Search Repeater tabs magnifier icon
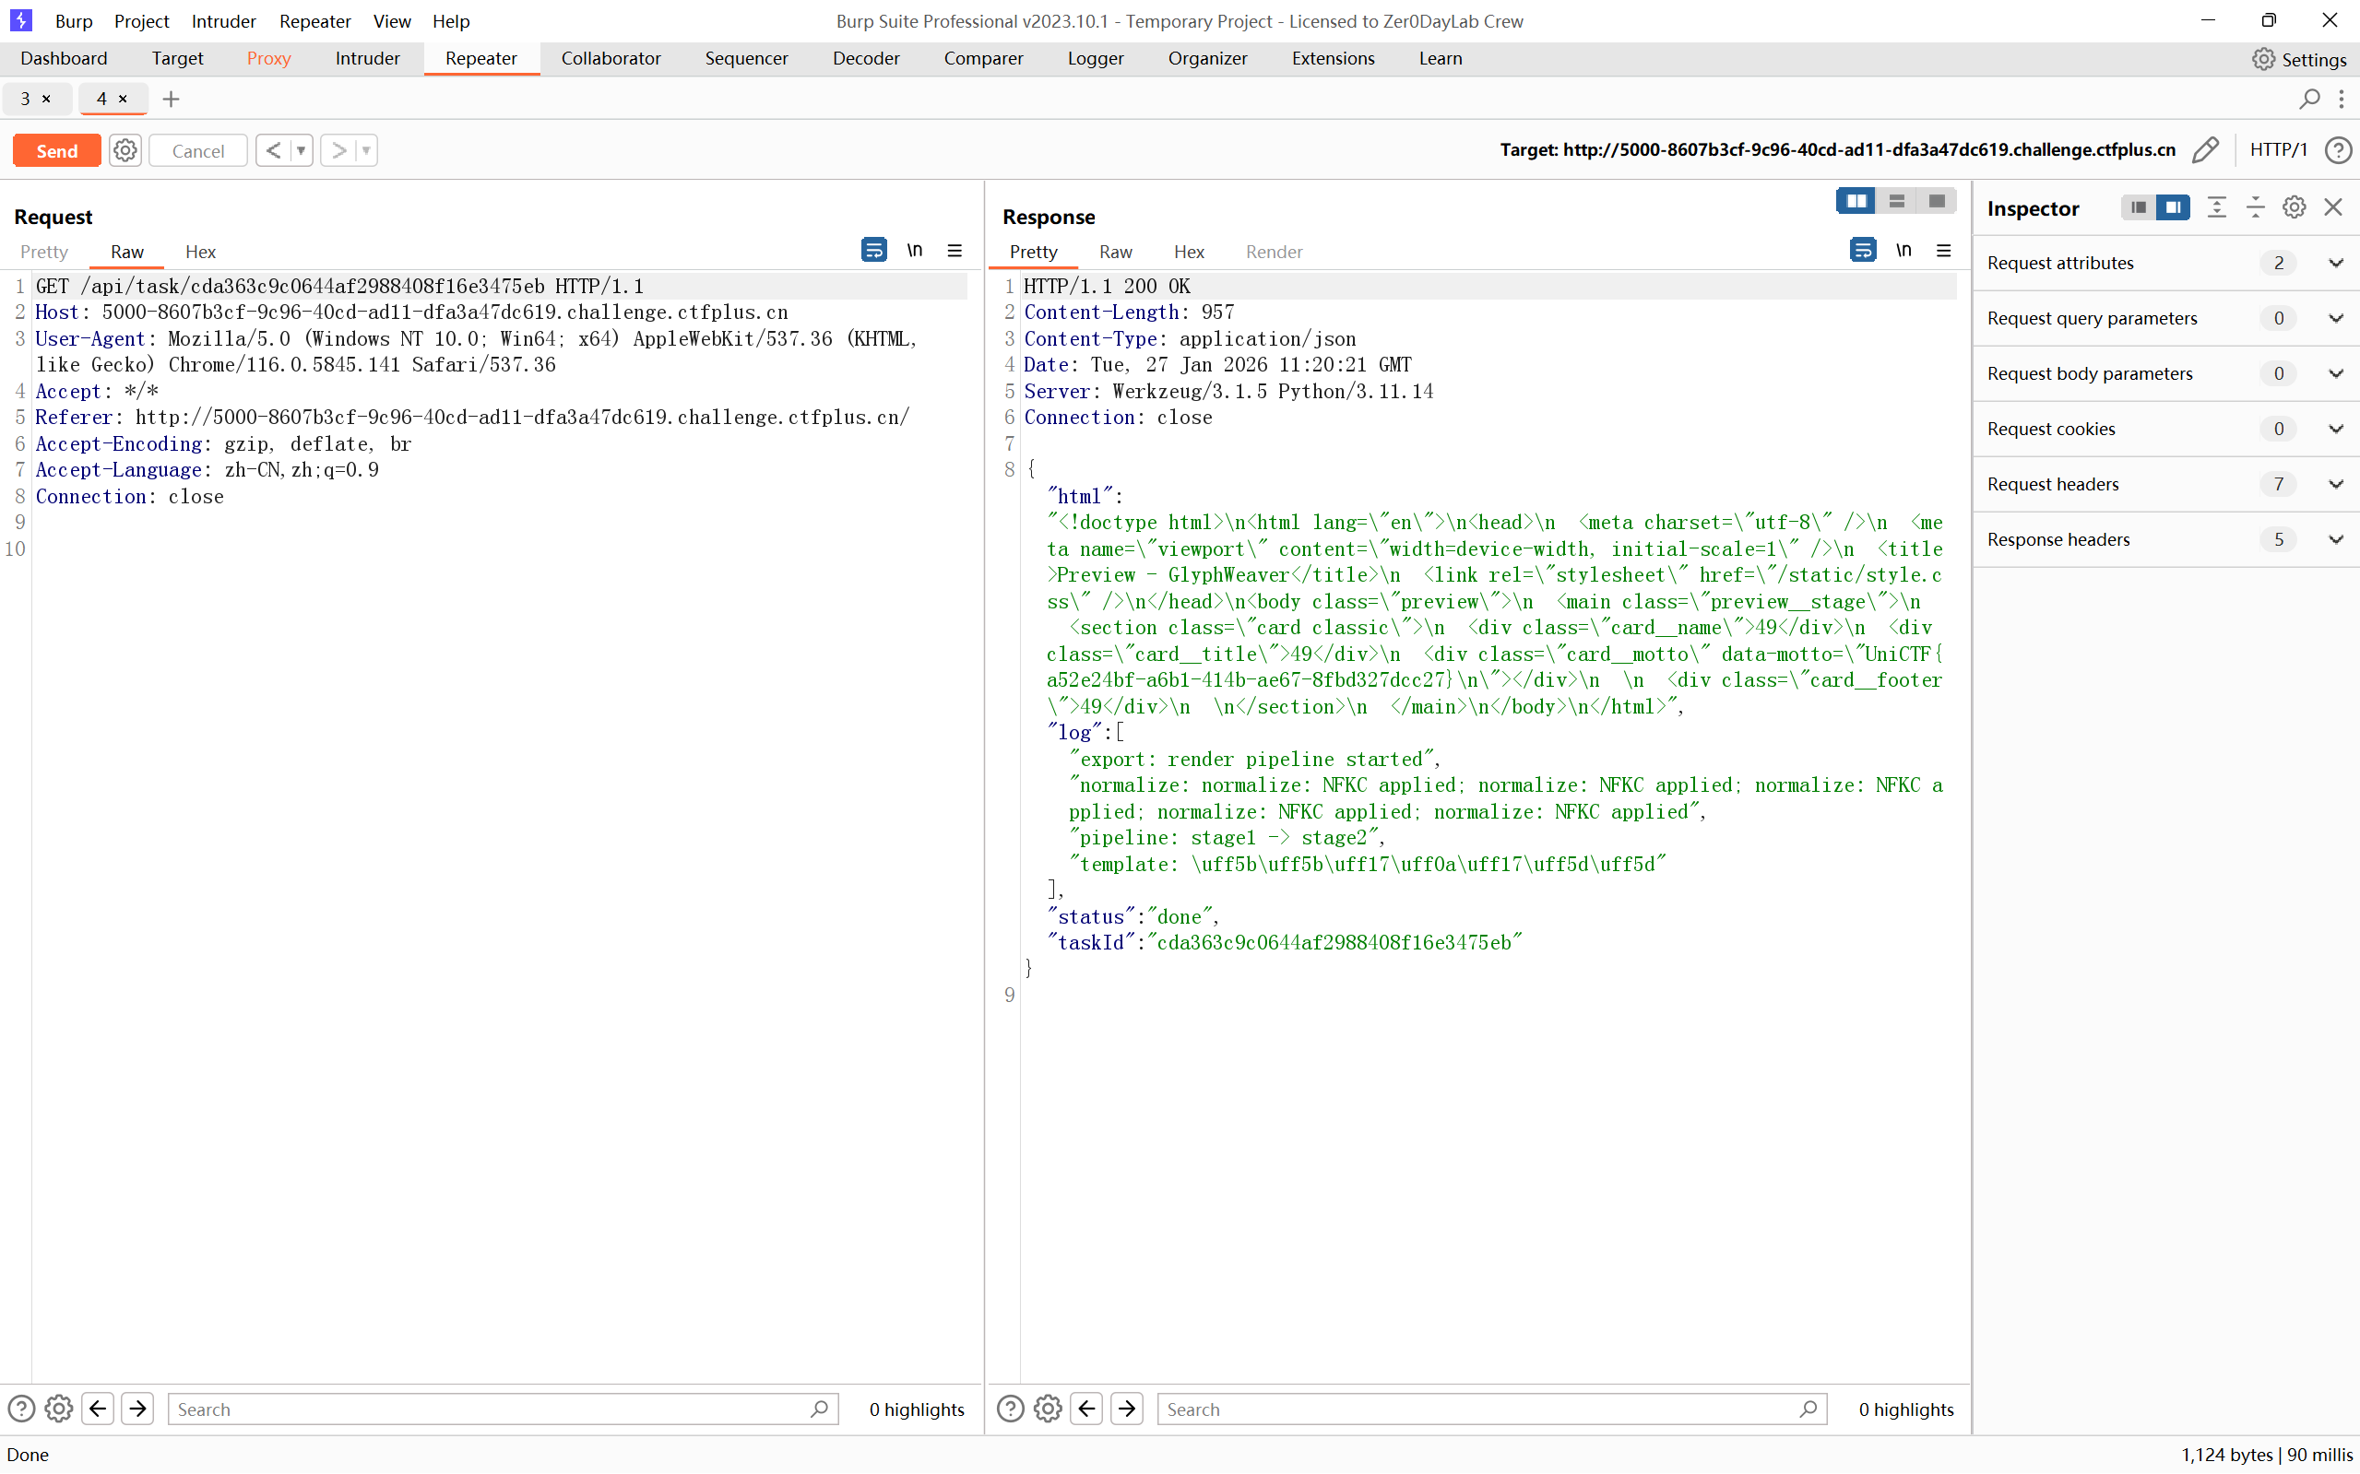 (x=2308, y=99)
